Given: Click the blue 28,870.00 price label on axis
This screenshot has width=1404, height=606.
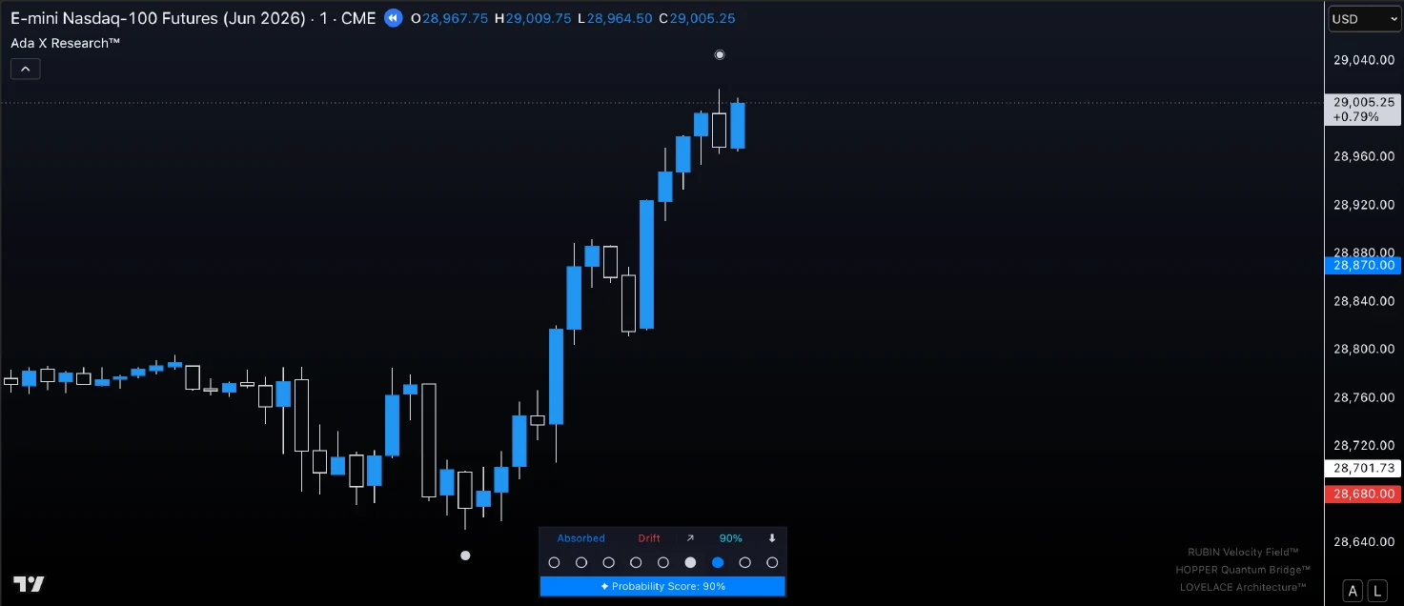Looking at the screenshot, I should [1363, 266].
